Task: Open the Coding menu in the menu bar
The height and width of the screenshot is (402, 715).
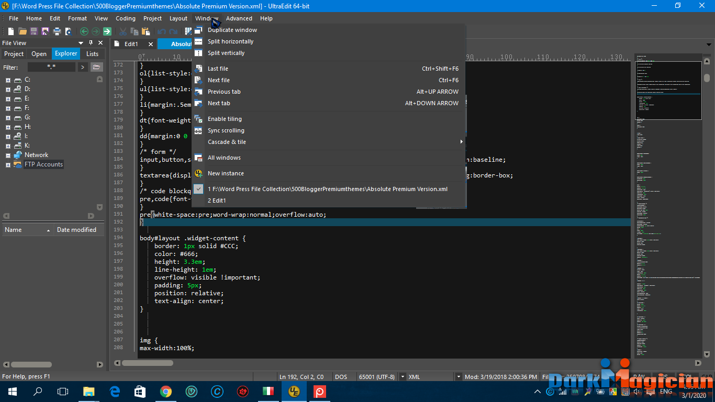Action: [126, 18]
